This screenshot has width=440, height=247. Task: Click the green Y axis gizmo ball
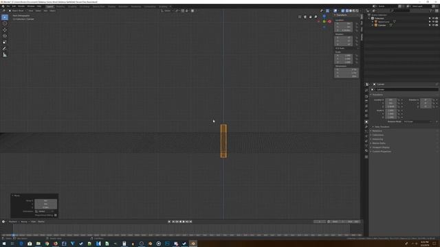point(324,21)
